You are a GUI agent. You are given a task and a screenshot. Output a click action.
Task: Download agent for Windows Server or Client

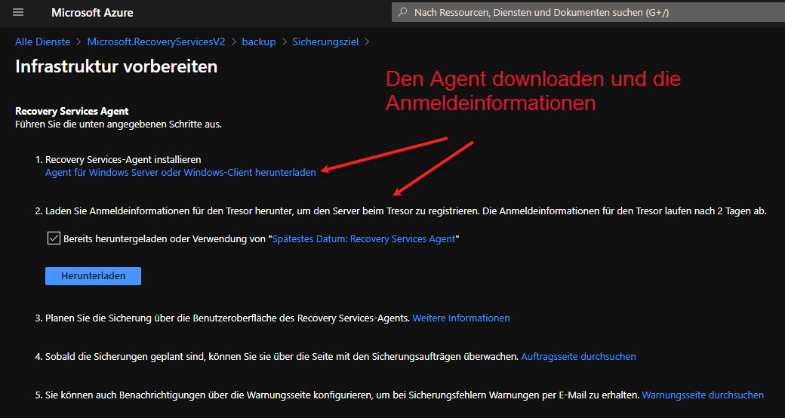[x=180, y=172]
